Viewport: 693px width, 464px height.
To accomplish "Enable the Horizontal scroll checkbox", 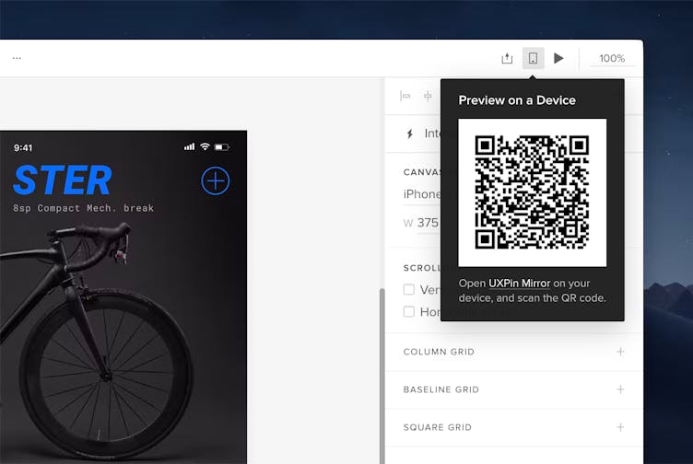I will [x=409, y=311].
